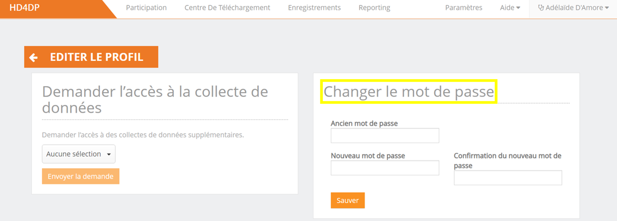Open the Participation menu item
The height and width of the screenshot is (221, 617).
point(146,8)
